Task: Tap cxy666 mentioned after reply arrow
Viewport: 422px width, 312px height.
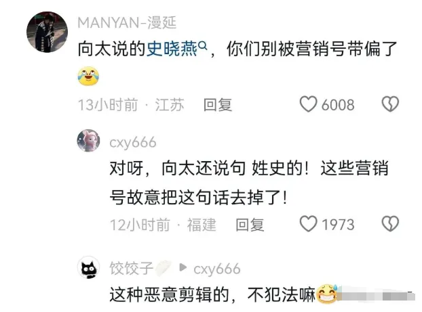Action: (216, 269)
